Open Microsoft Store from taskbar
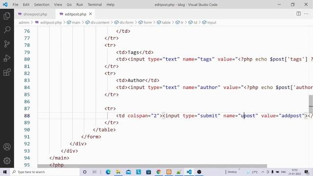This screenshot has height=176, width=313. 149,172
